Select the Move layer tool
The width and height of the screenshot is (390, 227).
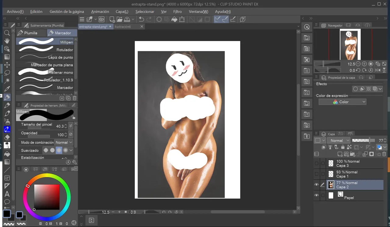click(7, 65)
